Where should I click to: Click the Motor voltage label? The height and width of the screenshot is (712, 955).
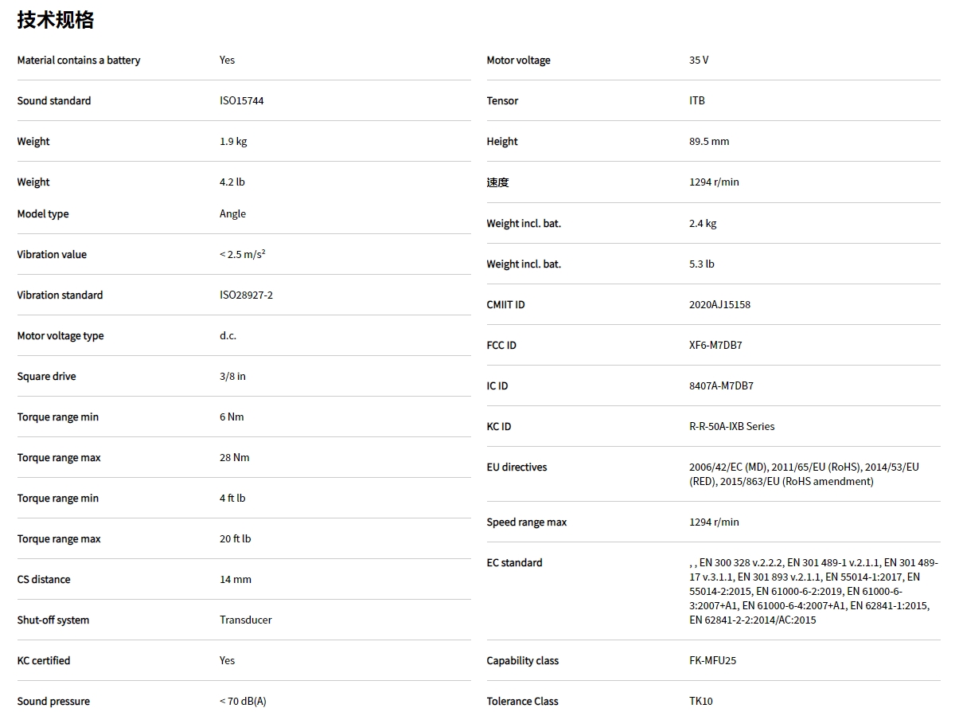pyautogui.click(x=518, y=61)
